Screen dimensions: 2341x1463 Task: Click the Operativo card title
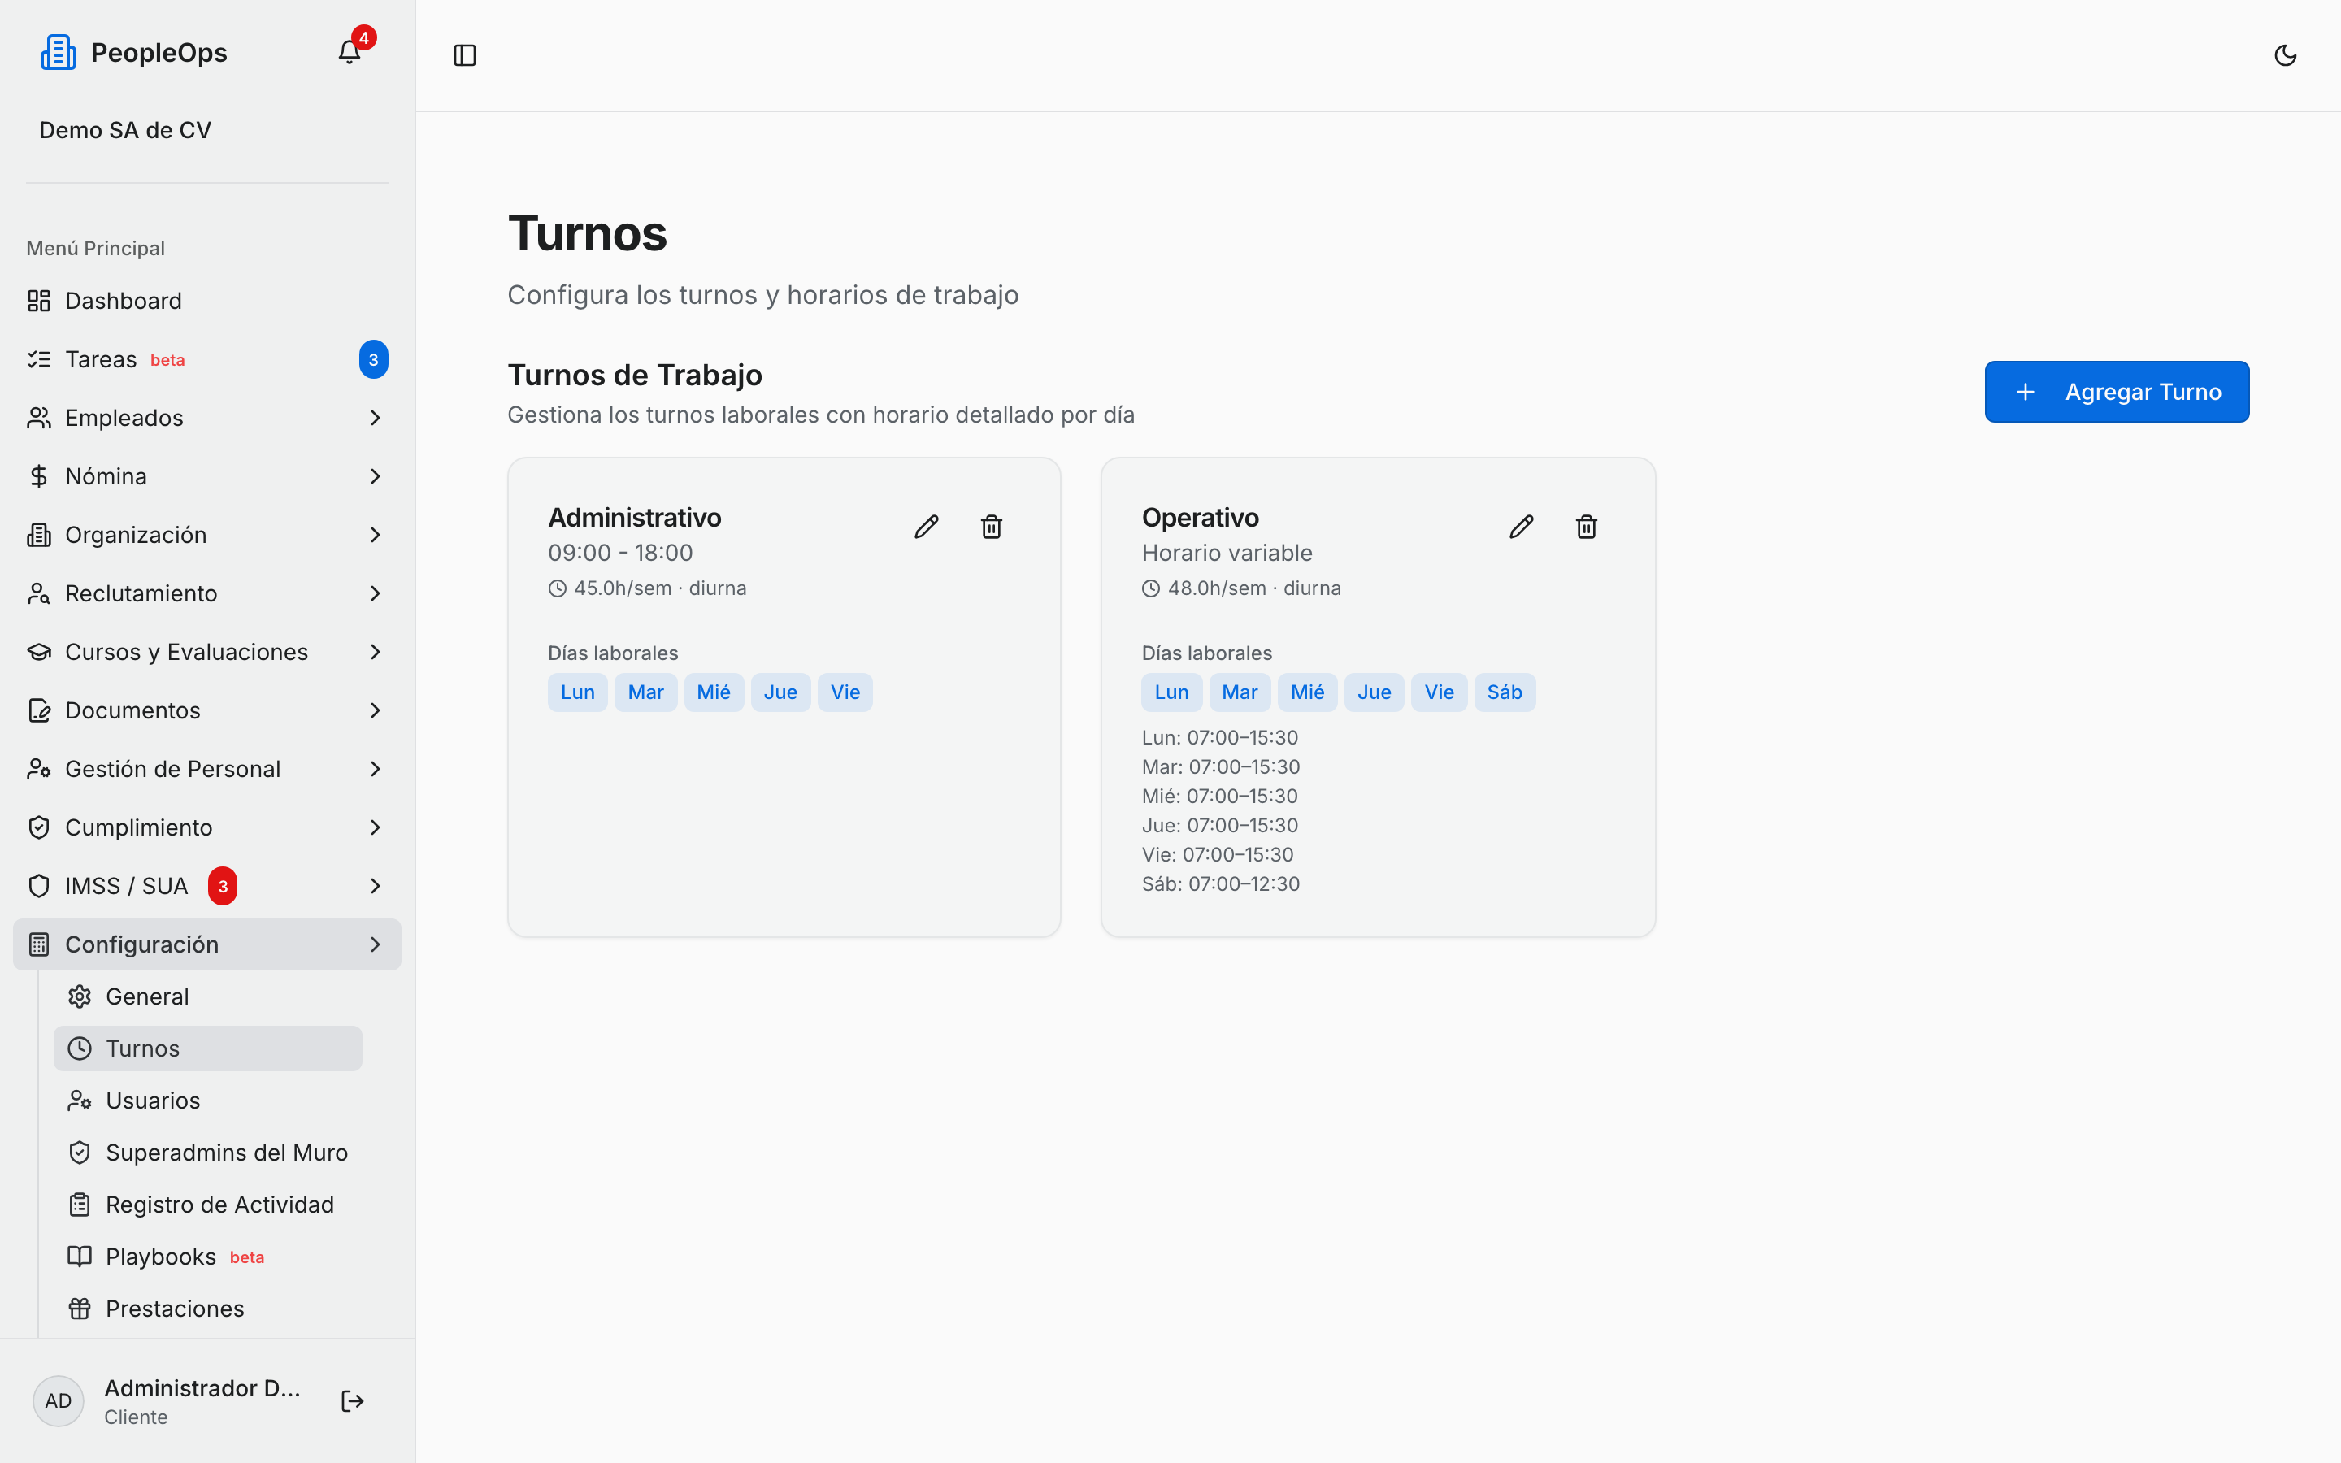1200,518
